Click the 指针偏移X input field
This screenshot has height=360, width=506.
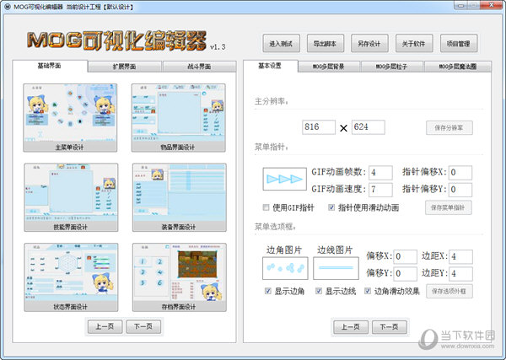[x=460, y=173]
